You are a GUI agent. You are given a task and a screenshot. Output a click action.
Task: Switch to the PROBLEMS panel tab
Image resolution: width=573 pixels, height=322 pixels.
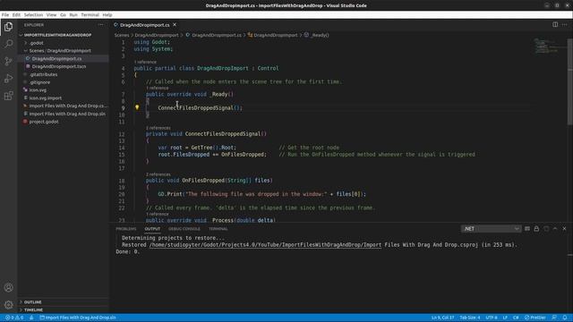[x=125, y=229]
